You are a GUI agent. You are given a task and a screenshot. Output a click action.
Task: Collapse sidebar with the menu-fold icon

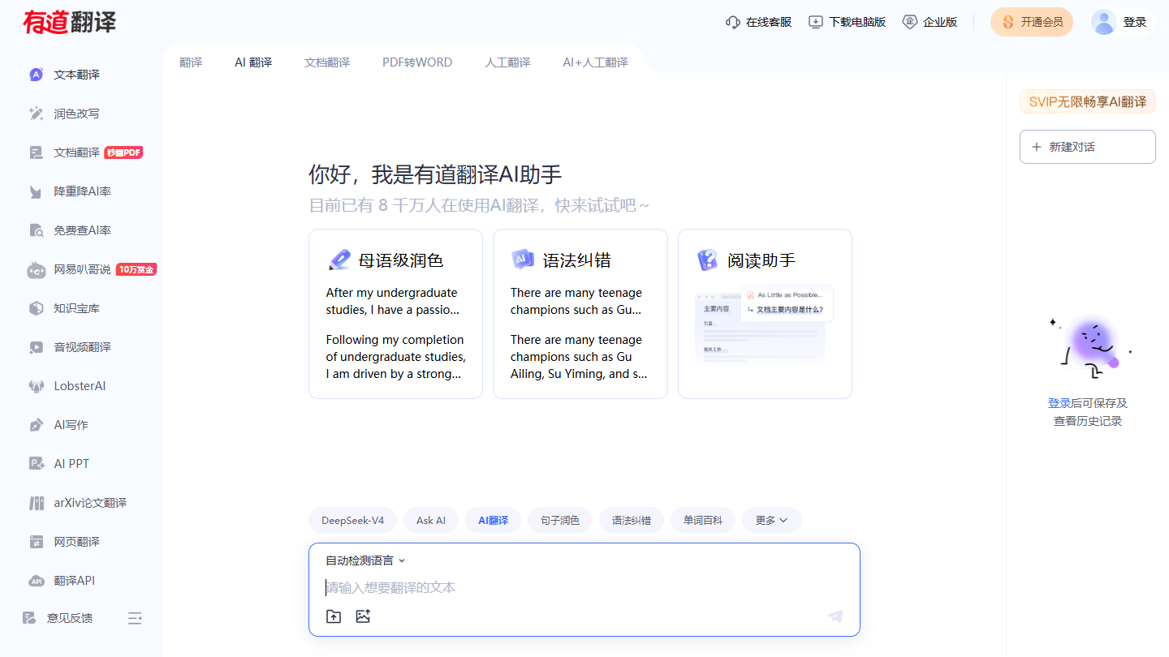click(135, 618)
